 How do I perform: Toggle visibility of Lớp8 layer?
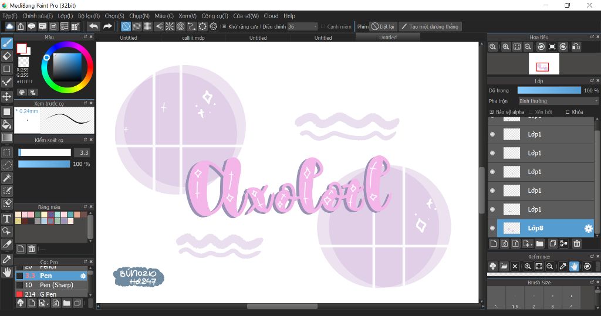pyautogui.click(x=492, y=228)
